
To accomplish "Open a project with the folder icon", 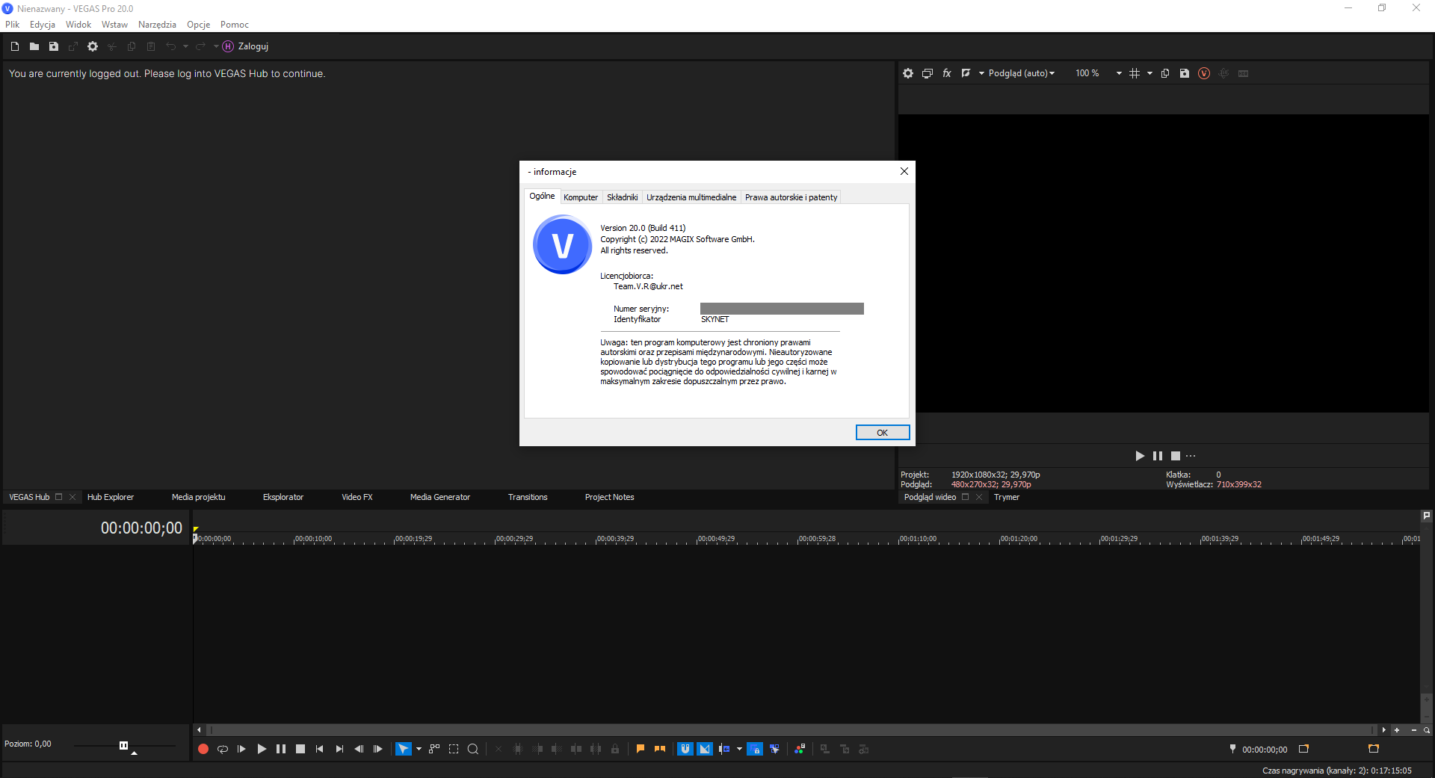I will [34, 46].
